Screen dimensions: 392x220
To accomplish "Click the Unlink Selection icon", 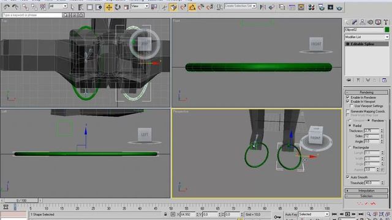I will [x=34, y=7].
